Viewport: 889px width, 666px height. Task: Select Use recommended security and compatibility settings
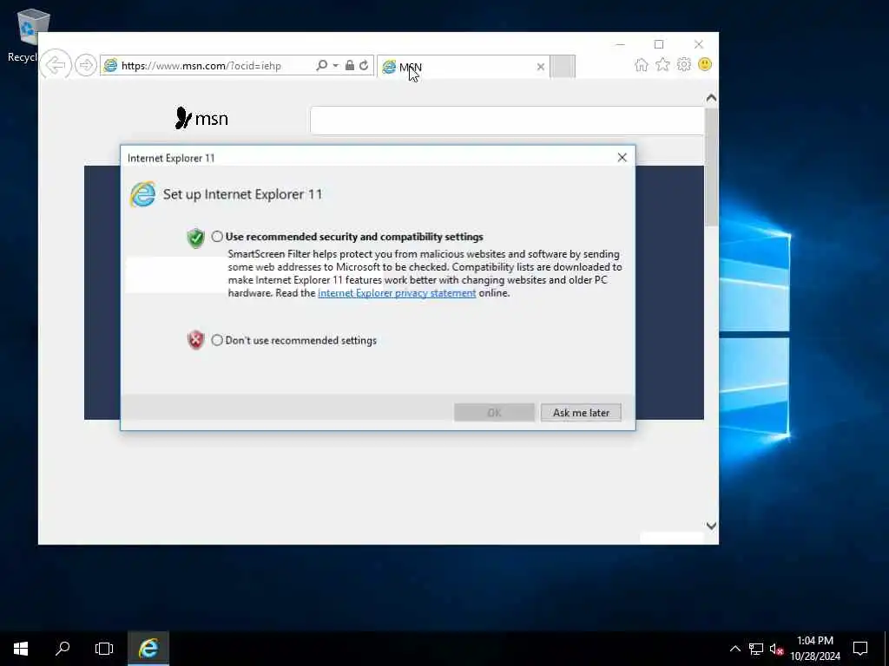click(x=217, y=237)
